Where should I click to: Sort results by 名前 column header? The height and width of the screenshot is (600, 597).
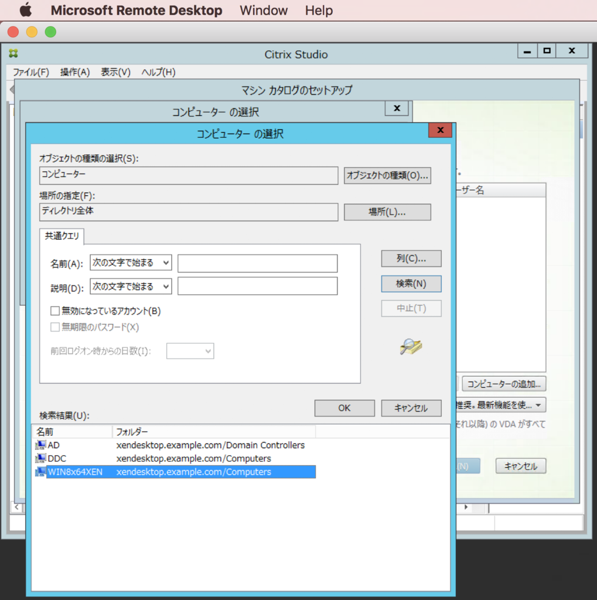pyautogui.click(x=72, y=432)
